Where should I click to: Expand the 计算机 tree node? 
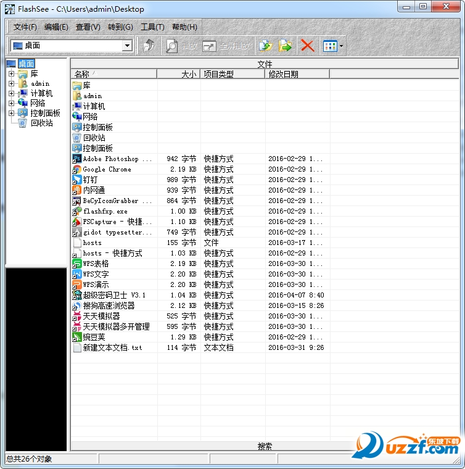pyautogui.click(x=11, y=94)
